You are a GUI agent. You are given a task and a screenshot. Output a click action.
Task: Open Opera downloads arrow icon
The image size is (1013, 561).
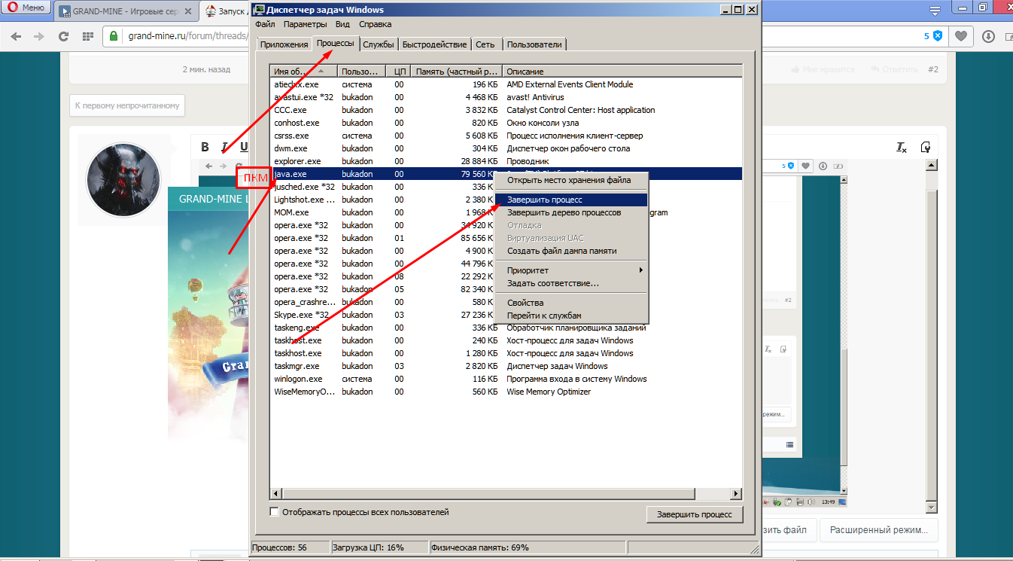coord(988,36)
